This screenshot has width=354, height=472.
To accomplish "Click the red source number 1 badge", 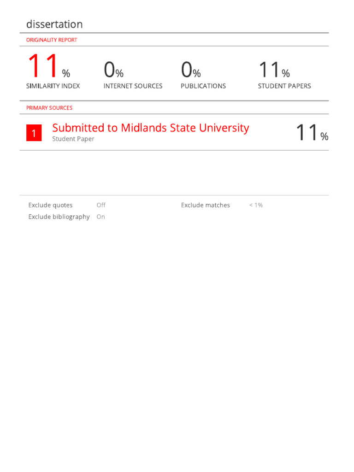I will click(34, 133).
